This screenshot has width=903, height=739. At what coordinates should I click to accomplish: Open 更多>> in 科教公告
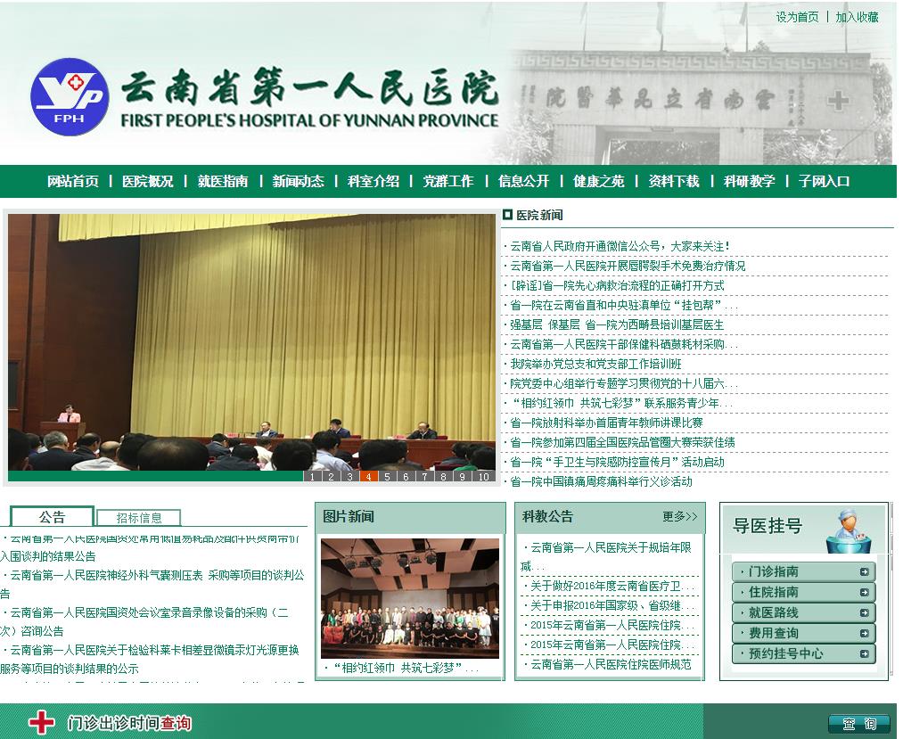tap(679, 516)
